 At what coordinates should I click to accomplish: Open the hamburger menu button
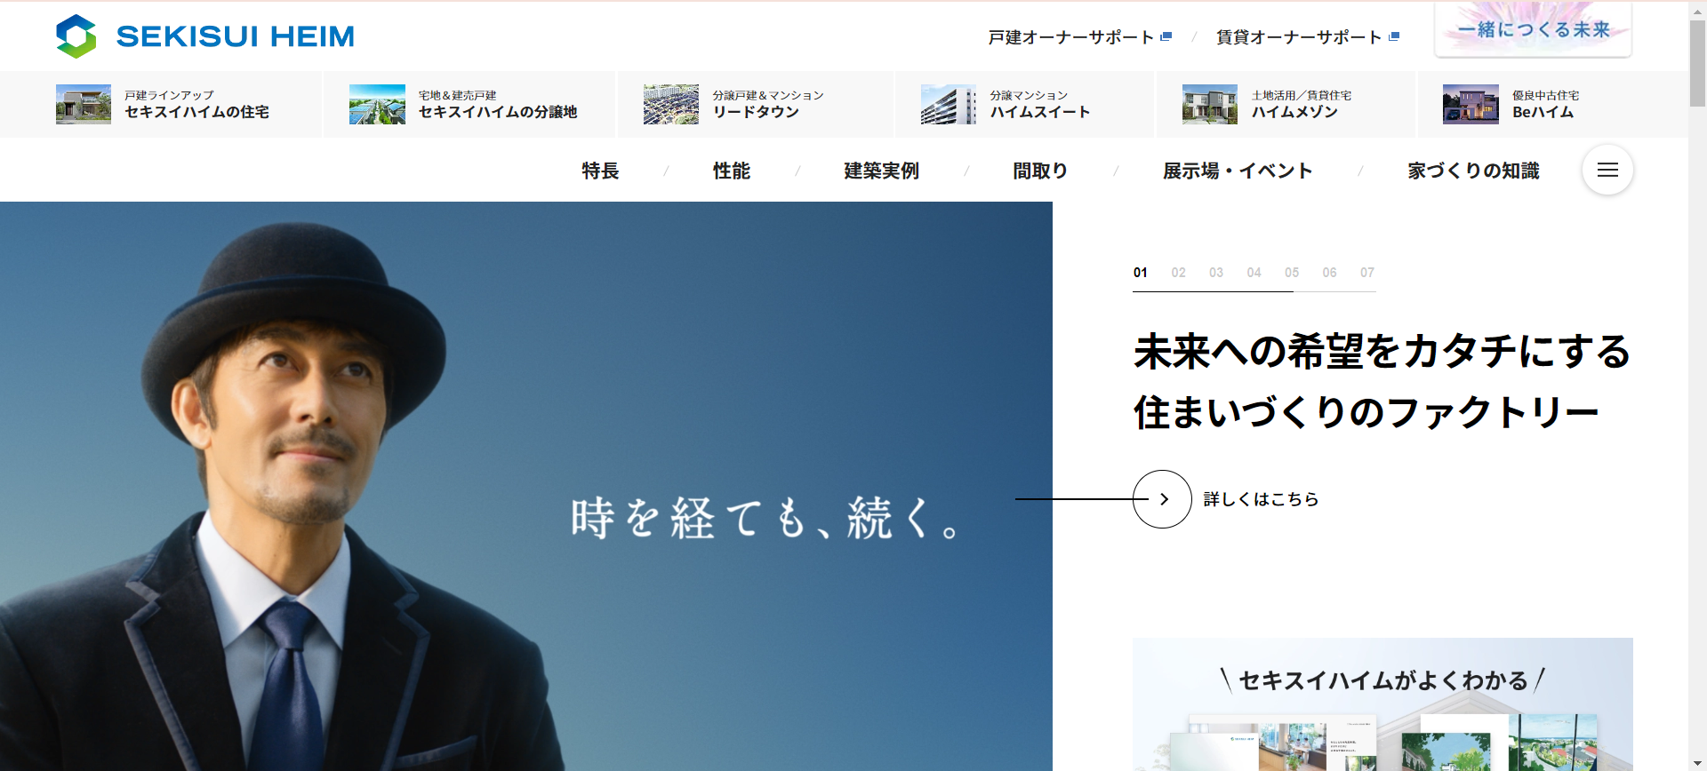[1607, 170]
